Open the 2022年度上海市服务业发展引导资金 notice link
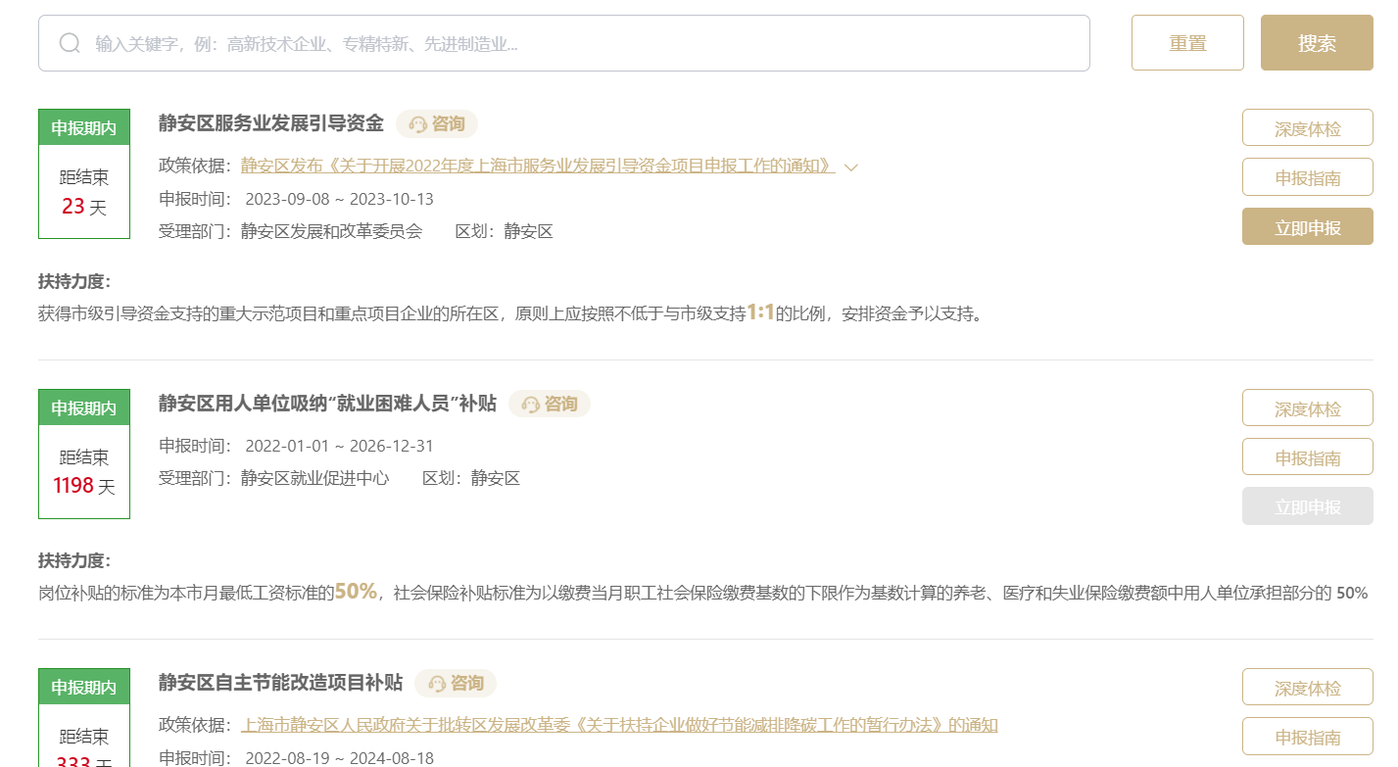This screenshot has width=1398, height=767. point(538,166)
